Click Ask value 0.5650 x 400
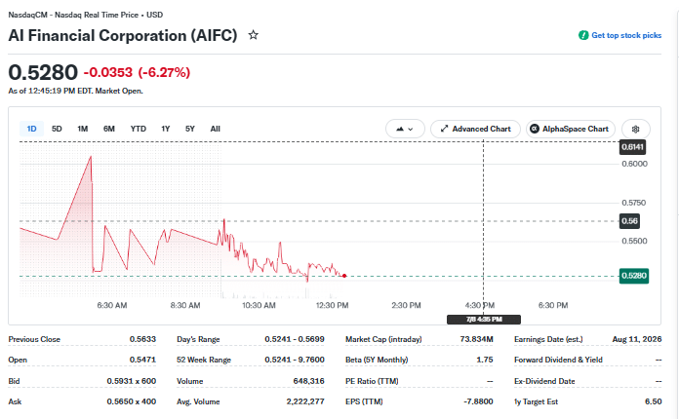679x419 pixels. tap(131, 401)
